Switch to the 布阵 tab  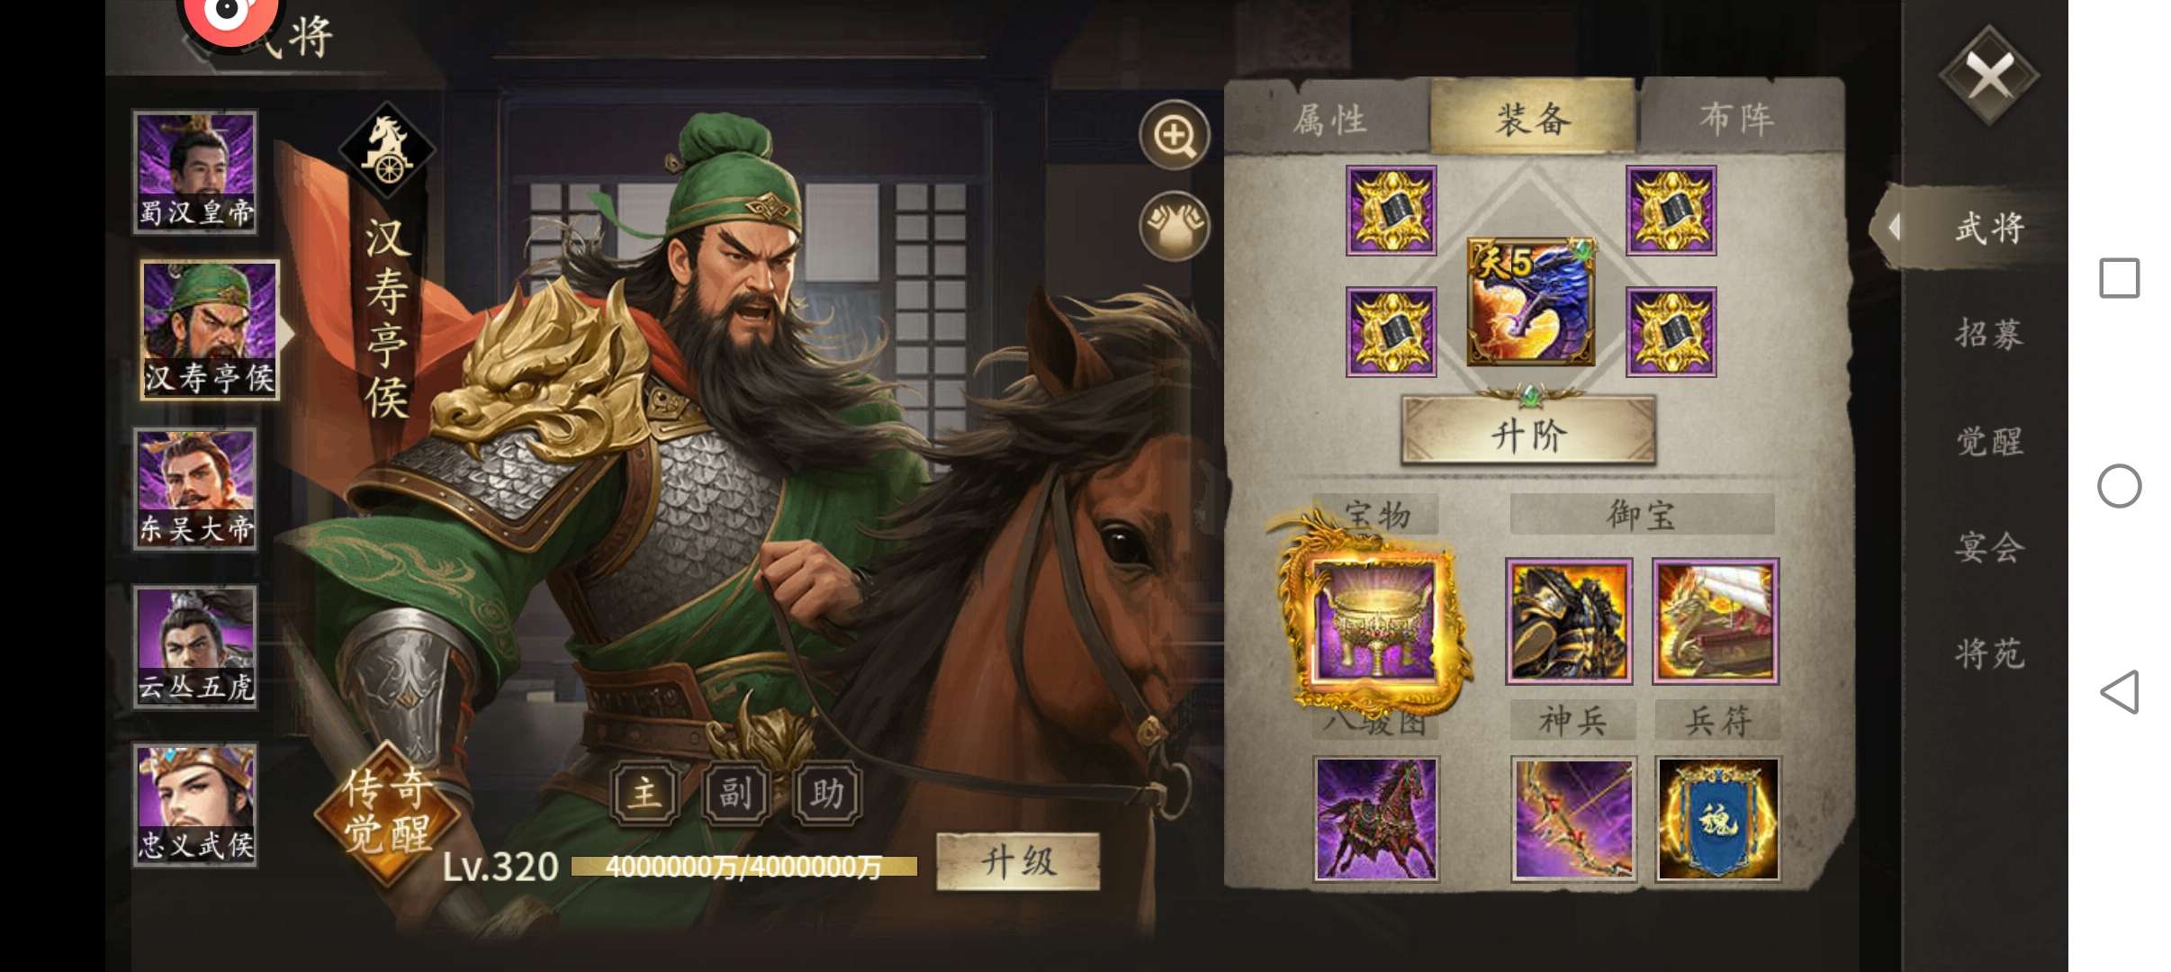point(1737,118)
